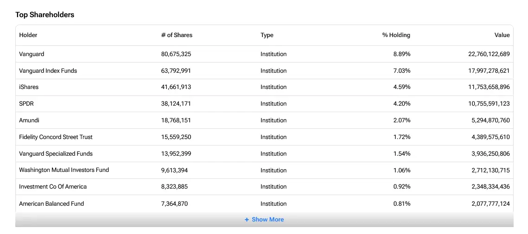Click share count 63,792,991
The height and width of the screenshot is (234, 528).
coord(176,71)
